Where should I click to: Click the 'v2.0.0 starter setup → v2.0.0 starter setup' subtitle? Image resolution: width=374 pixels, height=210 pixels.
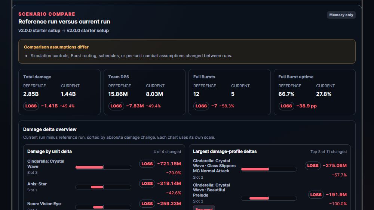pyautogui.click(x=64, y=31)
